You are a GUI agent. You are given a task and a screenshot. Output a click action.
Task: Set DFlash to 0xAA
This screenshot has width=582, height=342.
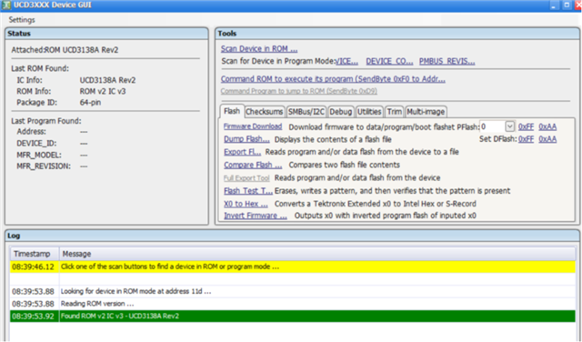(547, 139)
